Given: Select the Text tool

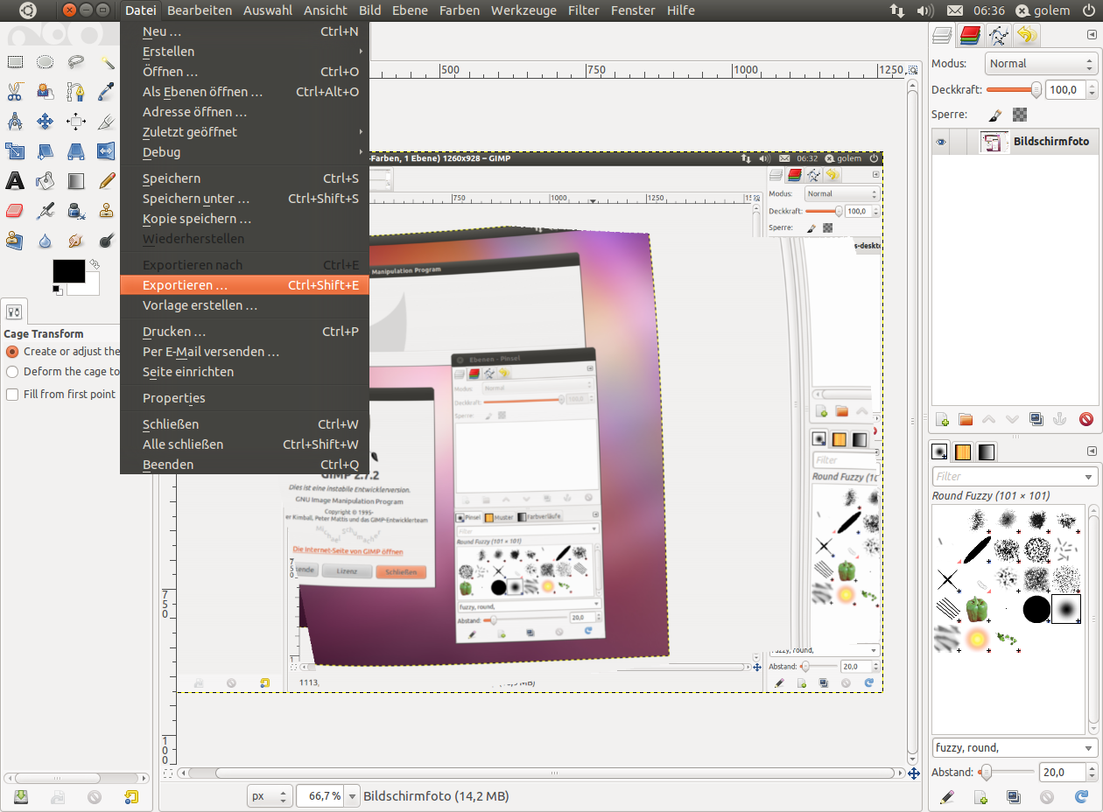Looking at the screenshot, I should click(16, 180).
